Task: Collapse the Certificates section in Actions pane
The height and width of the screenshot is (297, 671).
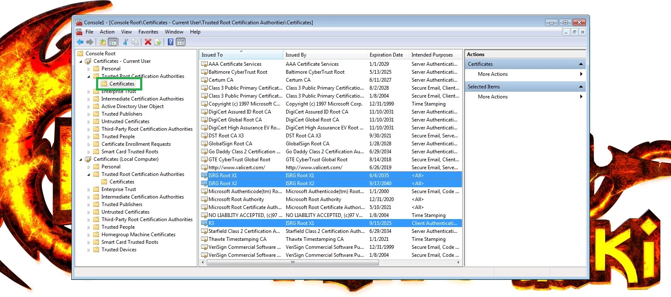Action: 581,64
